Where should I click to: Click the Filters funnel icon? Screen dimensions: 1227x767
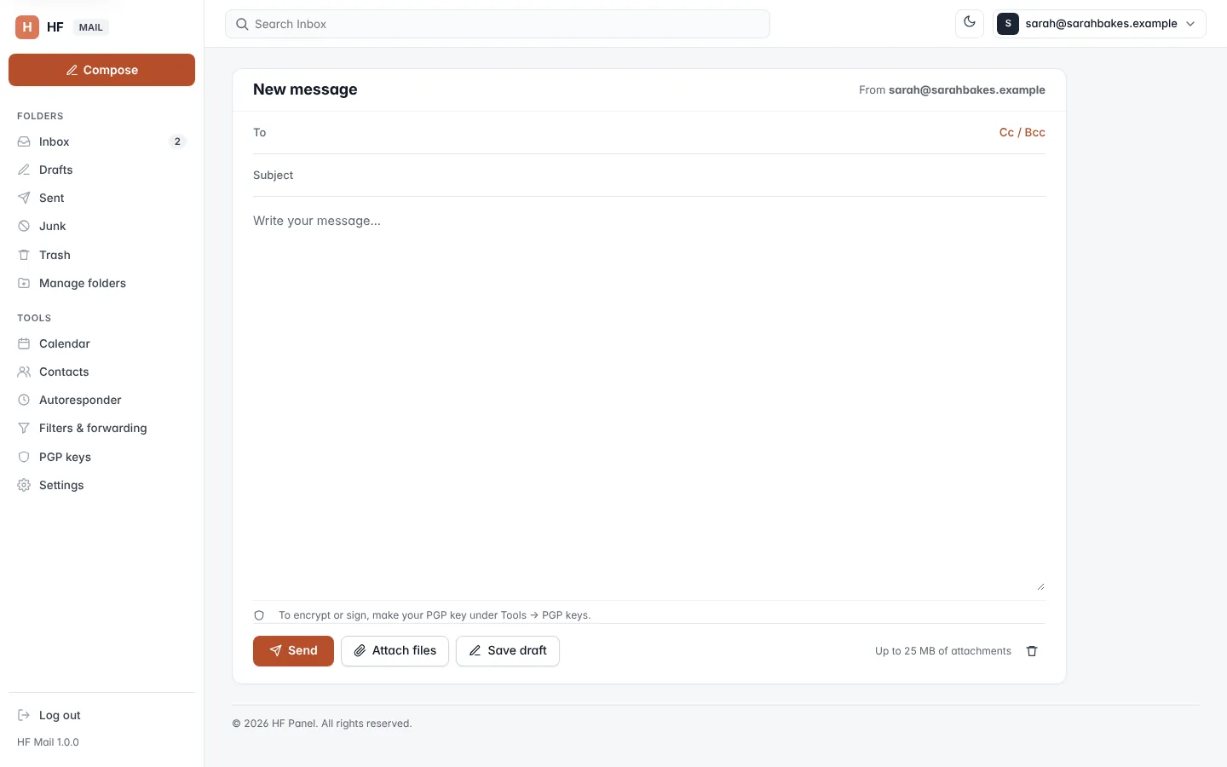24,428
